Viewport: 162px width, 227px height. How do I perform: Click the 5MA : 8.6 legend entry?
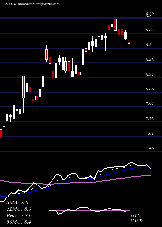[x=17, y=203]
